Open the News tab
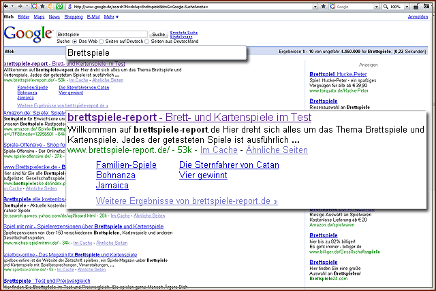Viewport: 436px width, 291px height. [54, 16]
